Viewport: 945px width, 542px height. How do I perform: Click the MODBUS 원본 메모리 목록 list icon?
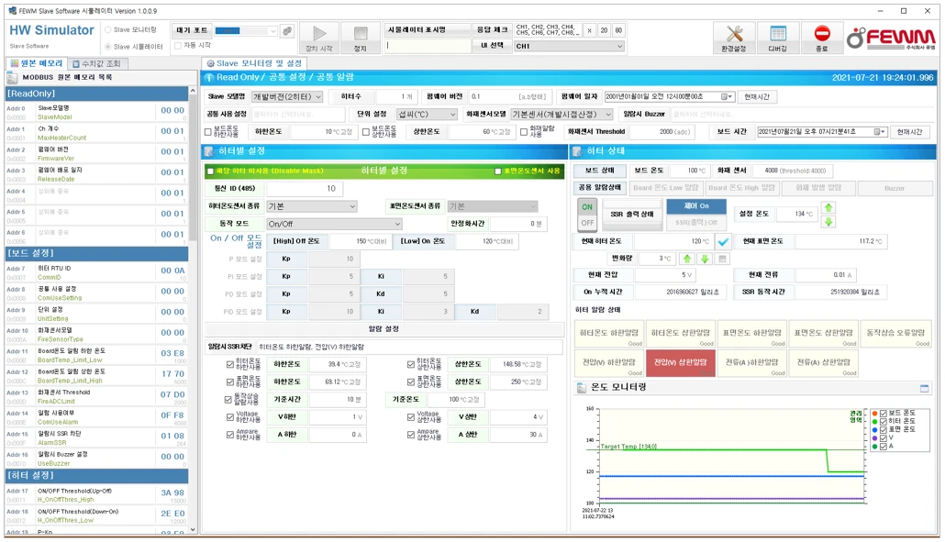click(12, 77)
